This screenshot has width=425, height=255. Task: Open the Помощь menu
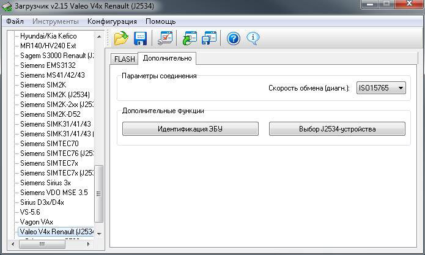tap(160, 21)
